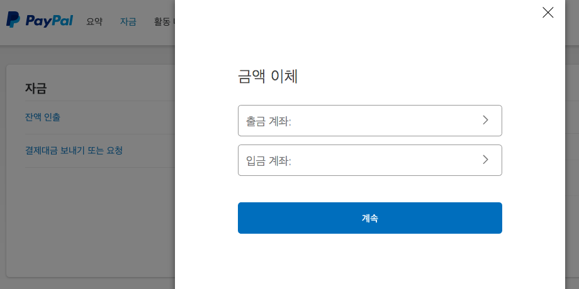Click the chevron arrow on 출금 계좌
Screen dimensions: 579x289
click(x=485, y=120)
